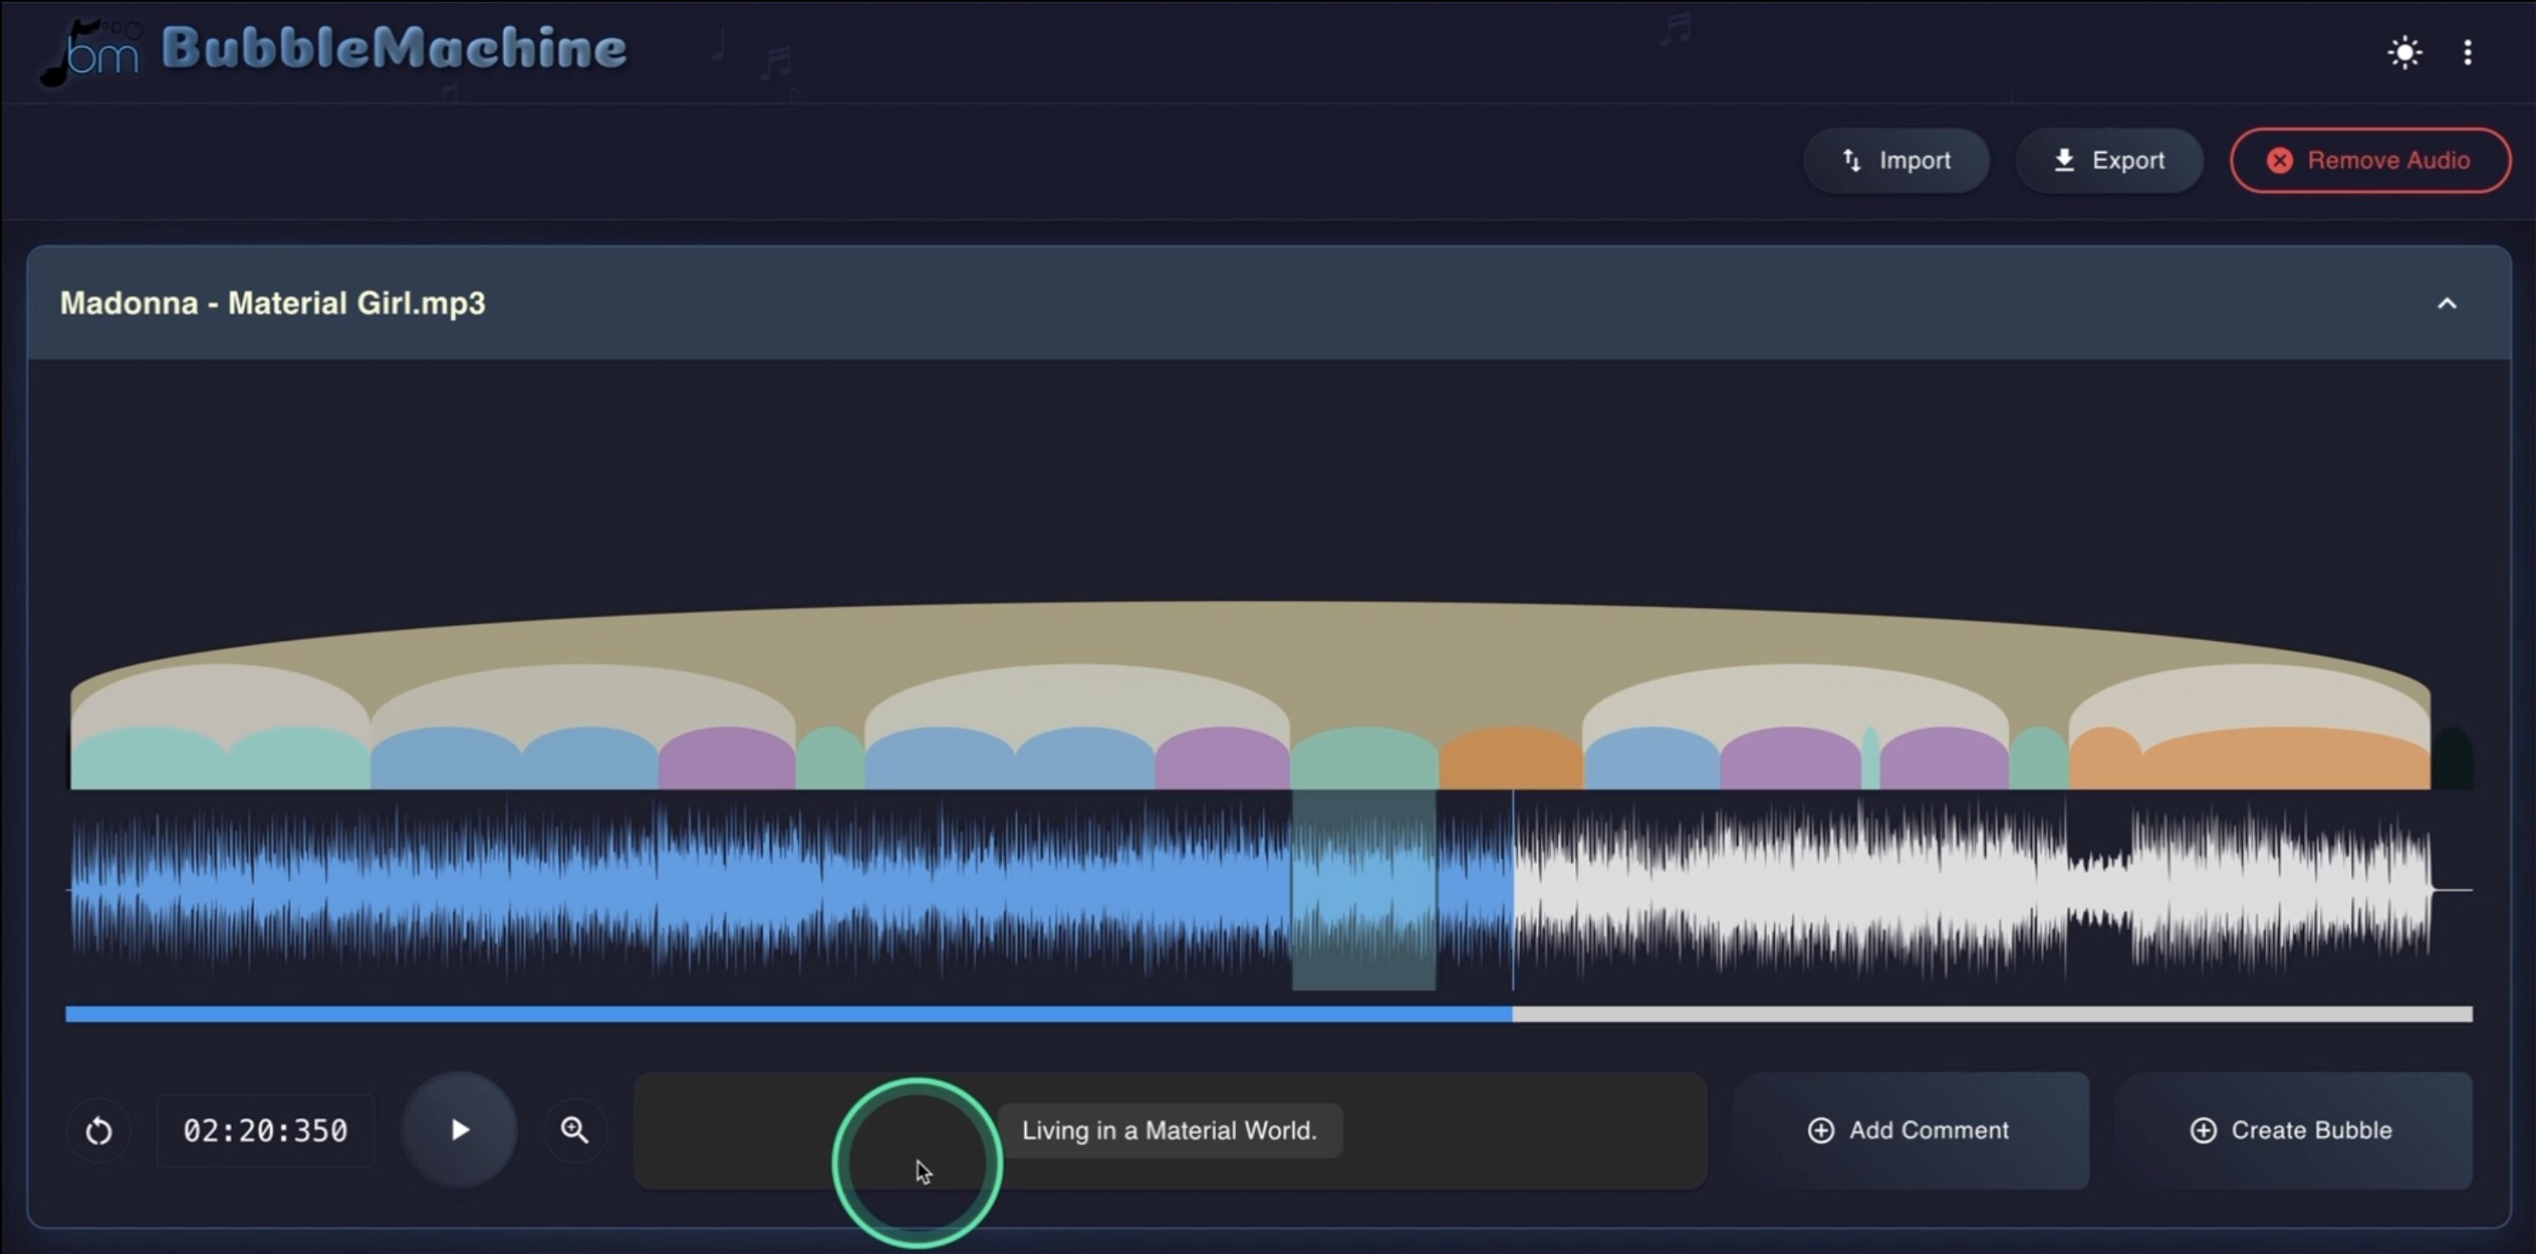The image size is (2536, 1254).
Task: Click the Import button
Action: point(1896,161)
